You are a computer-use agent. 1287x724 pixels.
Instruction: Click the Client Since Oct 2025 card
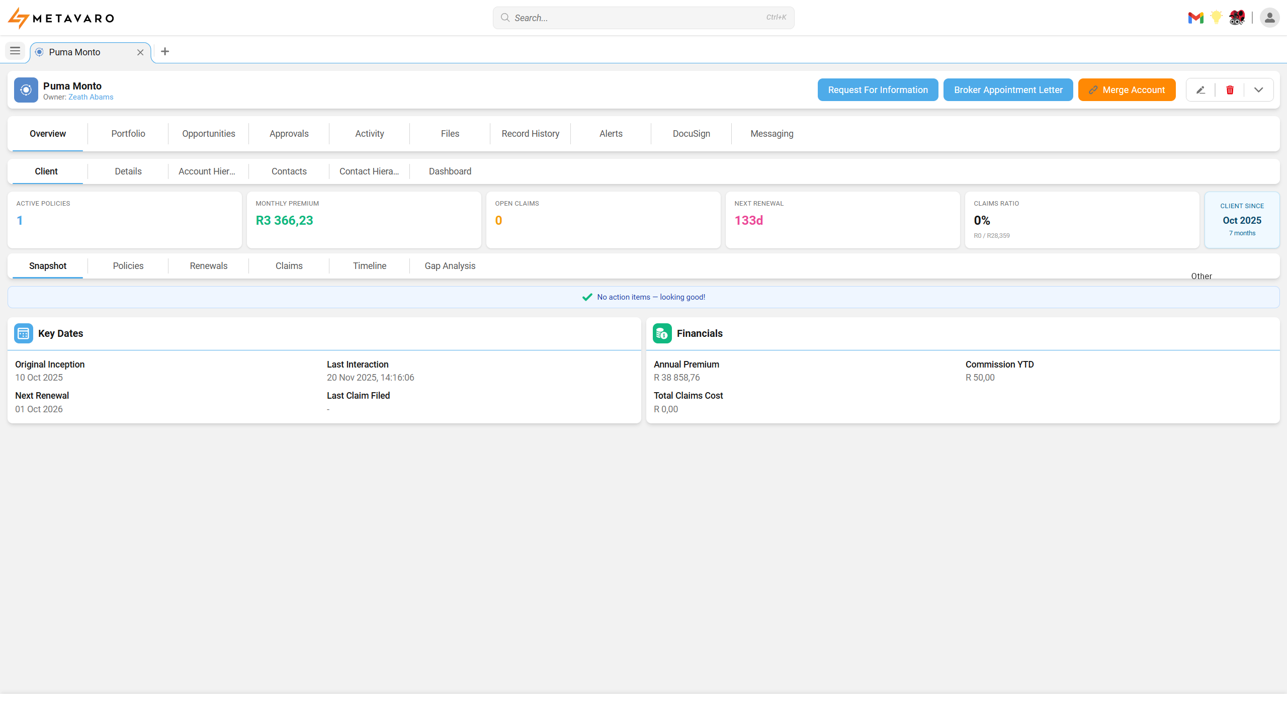(1242, 220)
